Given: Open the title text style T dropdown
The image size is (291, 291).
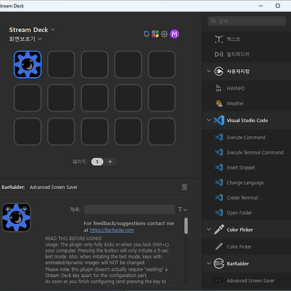Looking at the screenshot, I should [183, 210].
